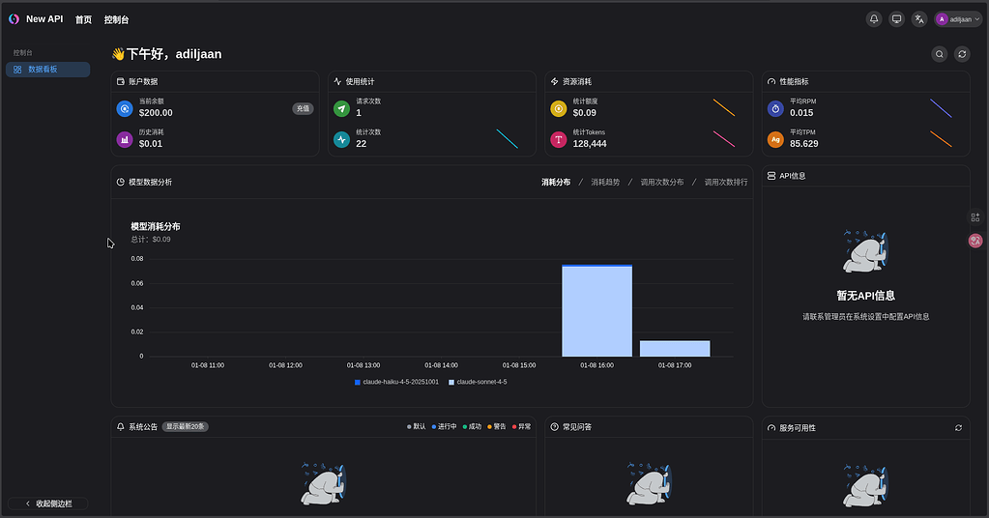The height and width of the screenshot is (518, 989).
Task: Refresh the dashboard with the top refresh icon
Action: 962,54
